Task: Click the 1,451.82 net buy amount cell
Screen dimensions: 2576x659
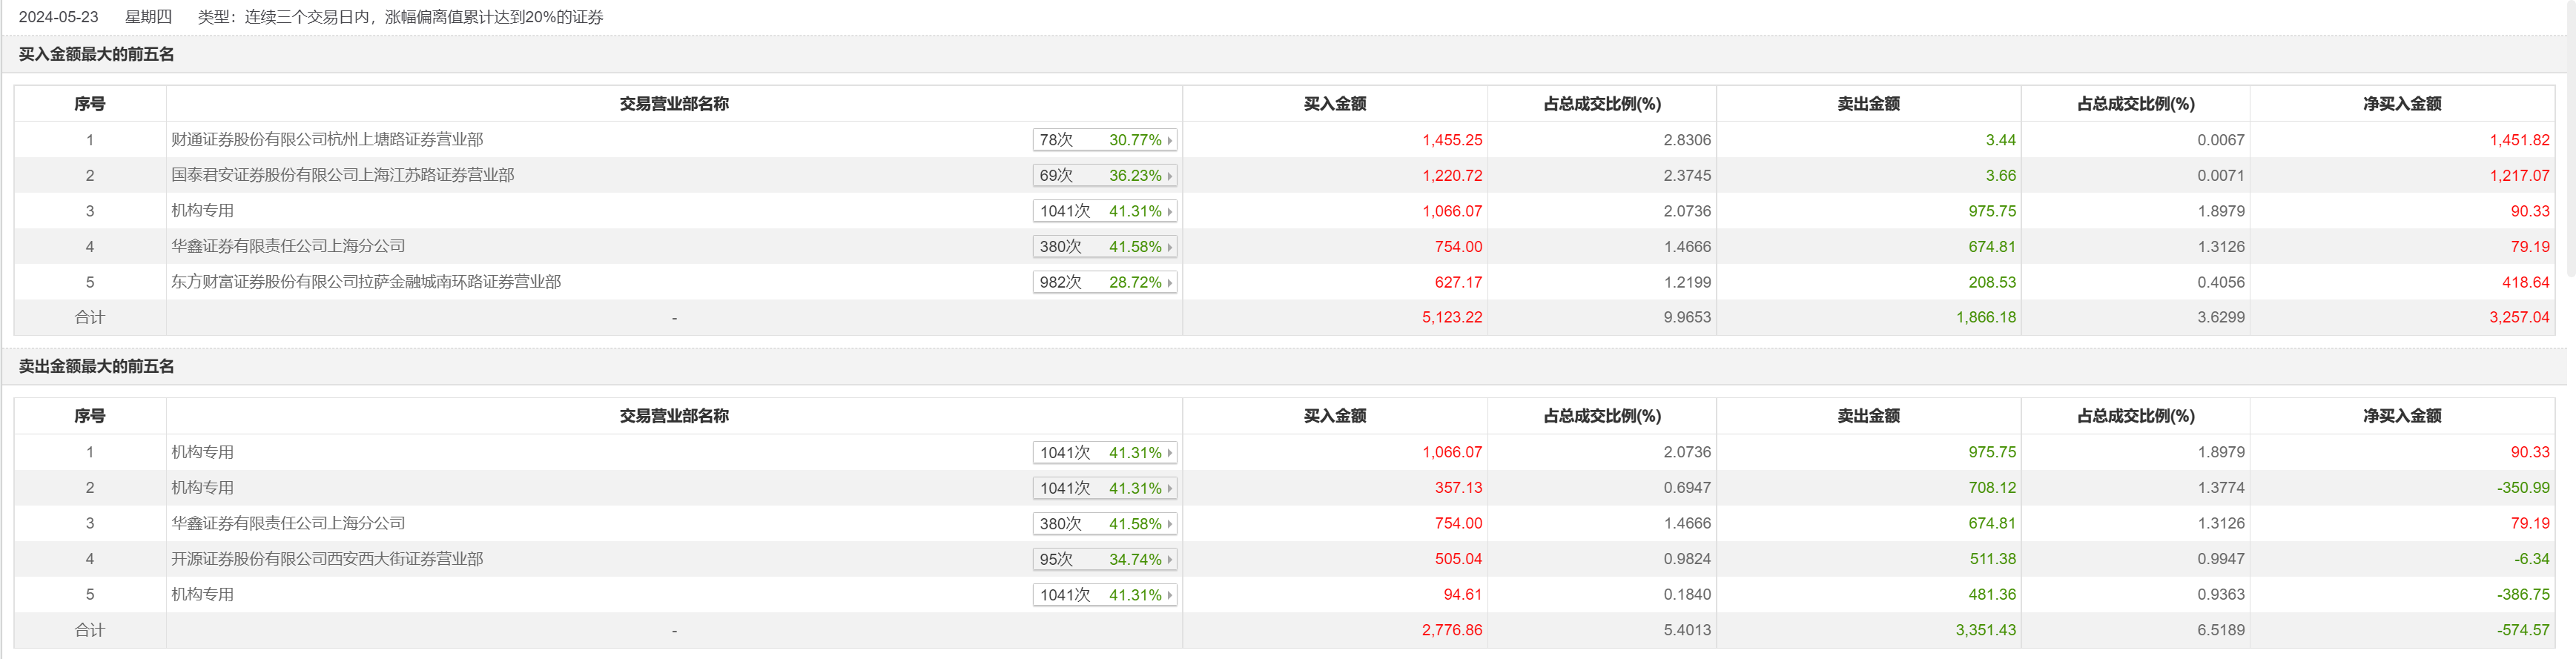Action: point(2519,140)
